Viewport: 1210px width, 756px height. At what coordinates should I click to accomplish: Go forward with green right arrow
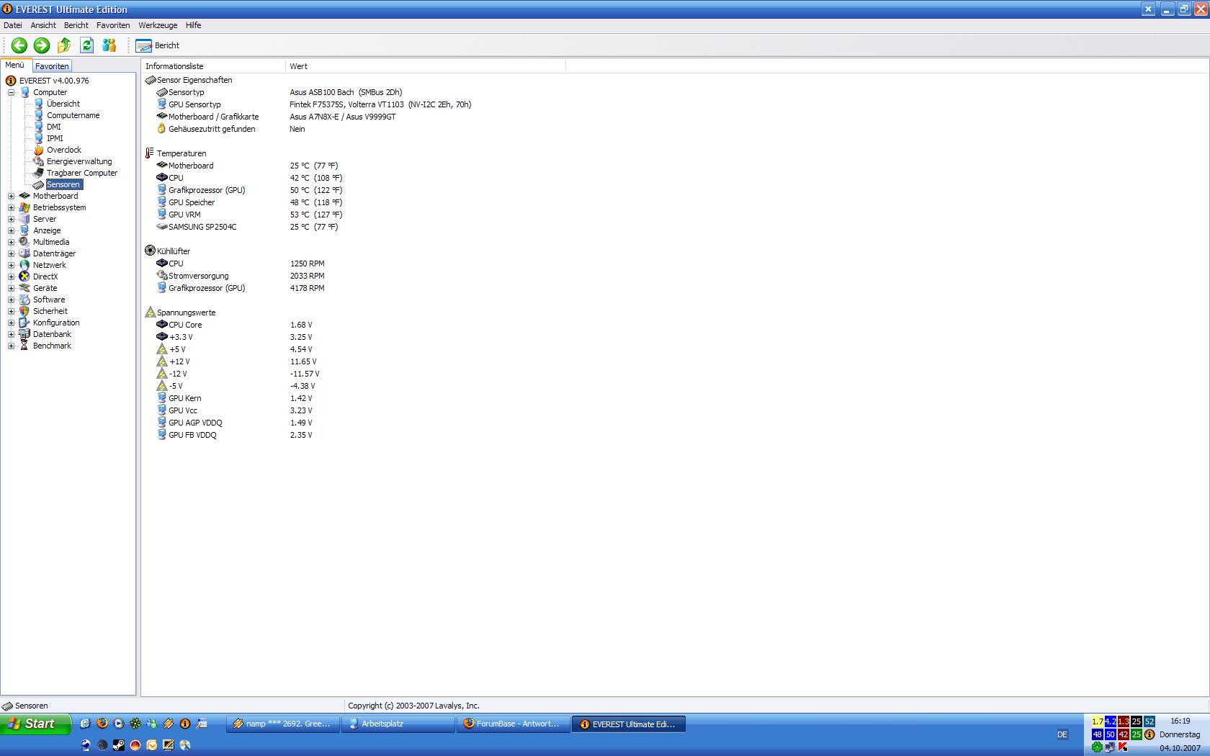point(42,45)
